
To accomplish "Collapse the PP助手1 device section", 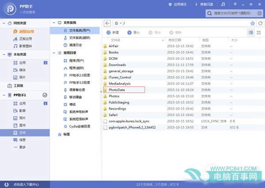I will click(4, 95).
